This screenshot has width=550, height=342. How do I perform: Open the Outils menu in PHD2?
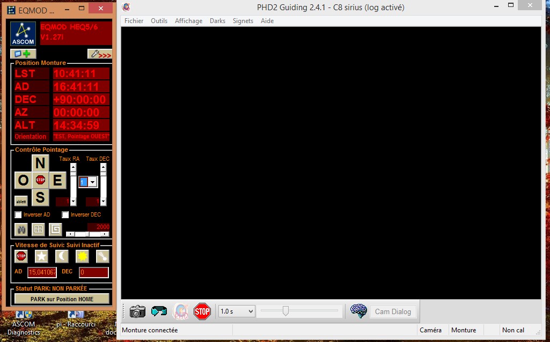[x=159, y=21]
